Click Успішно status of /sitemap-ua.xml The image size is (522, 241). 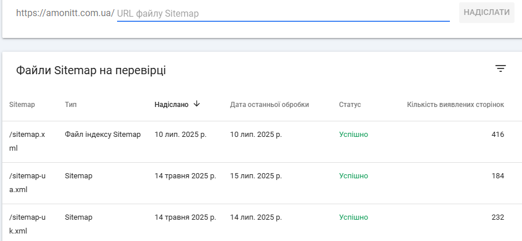coord(354,175)
